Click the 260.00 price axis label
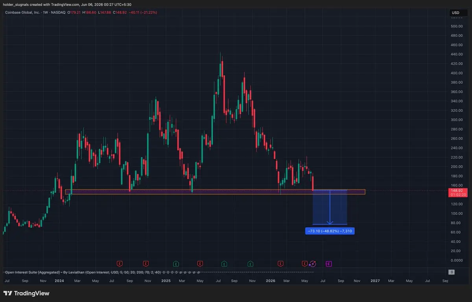The image size is (472, 302). click(457, 139)
